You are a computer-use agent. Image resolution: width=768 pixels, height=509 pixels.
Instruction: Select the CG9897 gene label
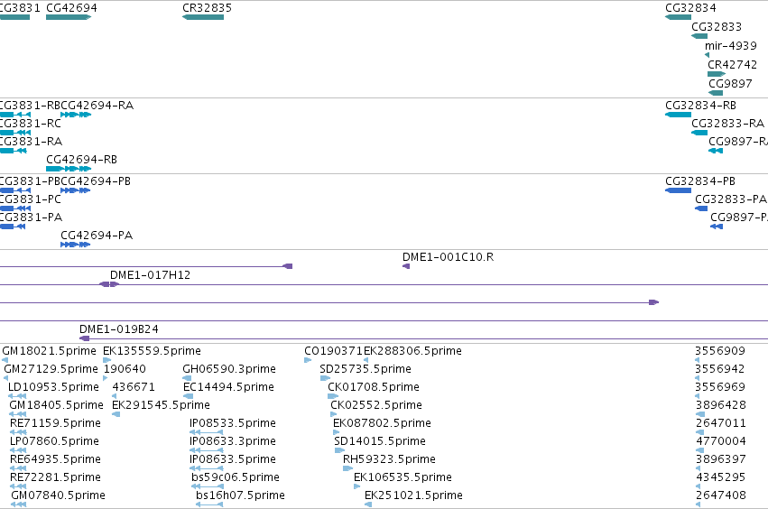[x=730, y=83]
